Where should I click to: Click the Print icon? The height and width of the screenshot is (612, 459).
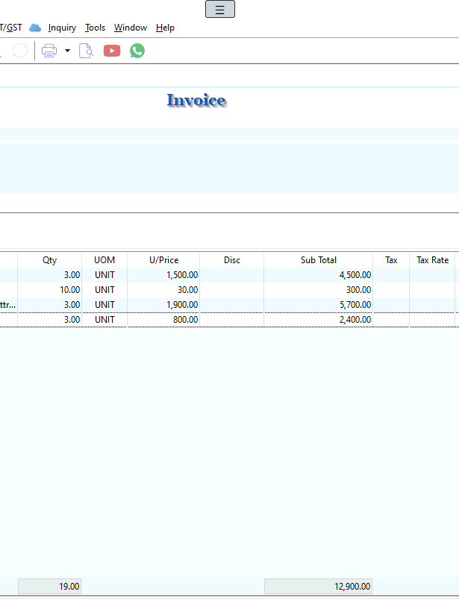pos(49,51)
